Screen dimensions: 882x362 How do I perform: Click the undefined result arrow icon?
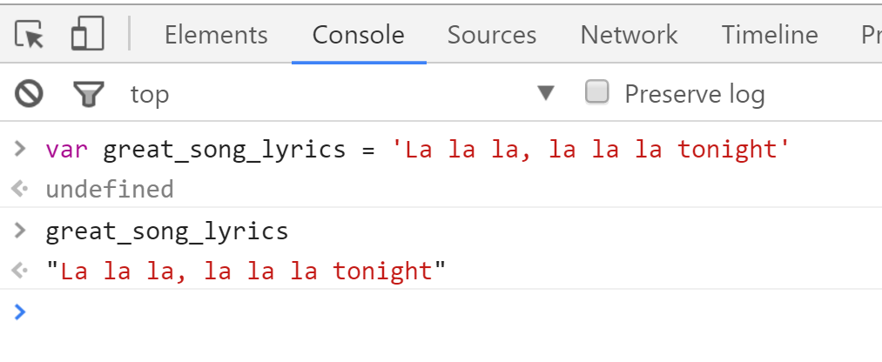pos(20,189)
